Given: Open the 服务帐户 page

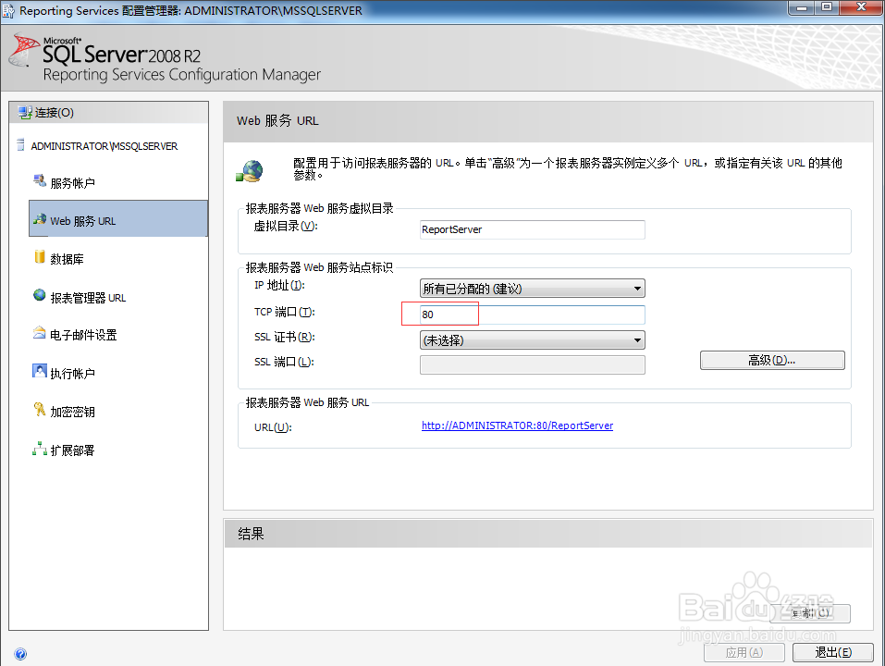Looking at the screenshot, I should click(x=73, y=183).
